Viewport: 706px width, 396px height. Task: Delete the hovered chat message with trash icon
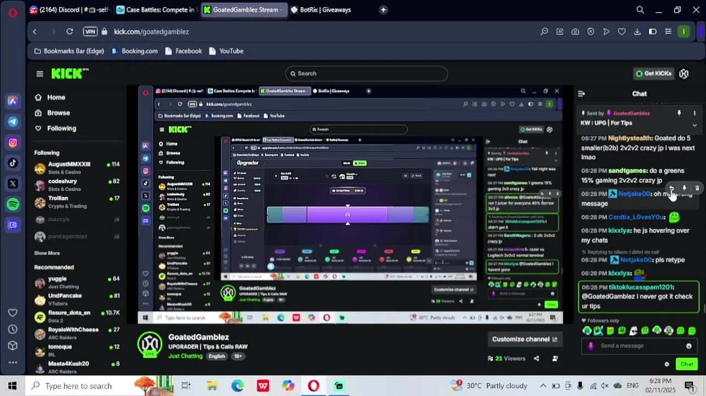click(x=697, y=188)
